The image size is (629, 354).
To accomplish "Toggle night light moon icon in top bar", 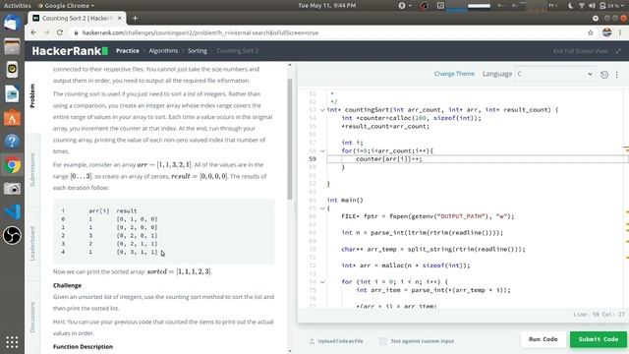I will tap(570, 6).
